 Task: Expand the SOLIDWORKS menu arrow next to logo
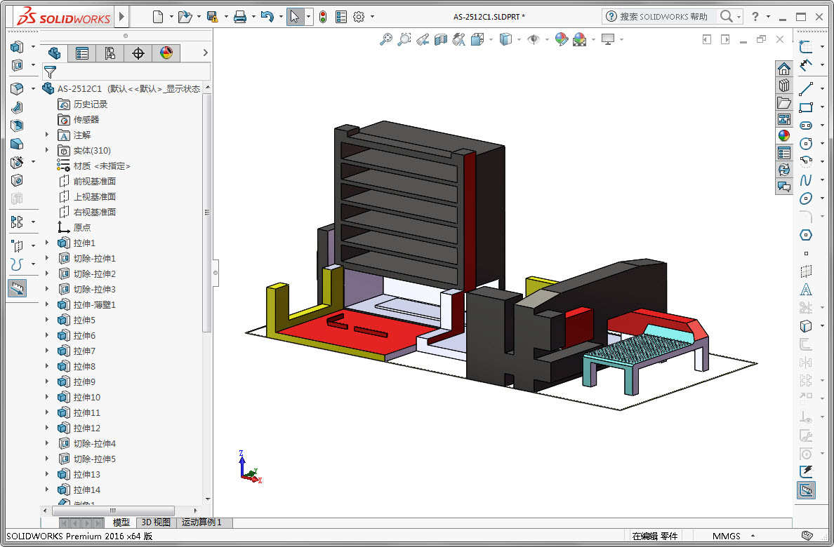(x=121, y=16)
